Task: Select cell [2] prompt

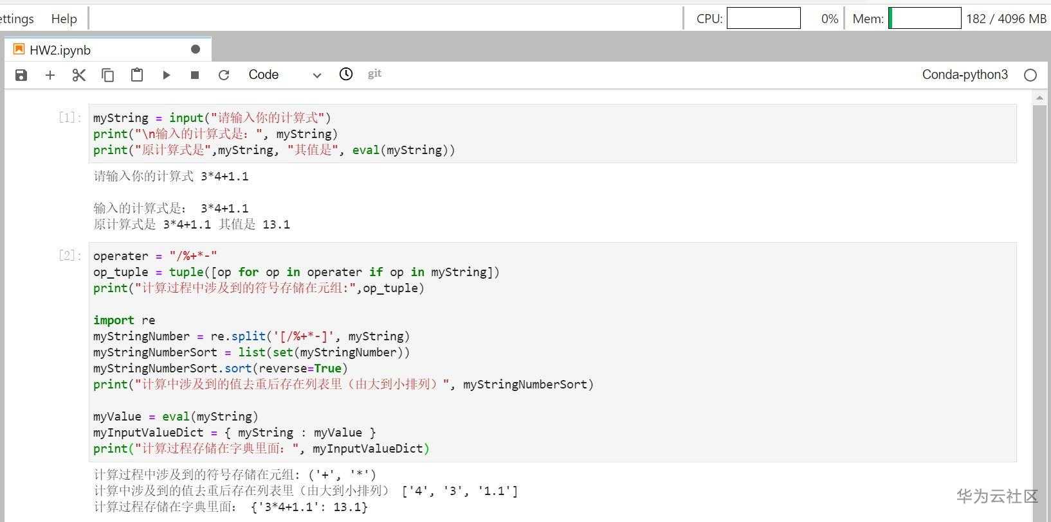Action: 70,256
